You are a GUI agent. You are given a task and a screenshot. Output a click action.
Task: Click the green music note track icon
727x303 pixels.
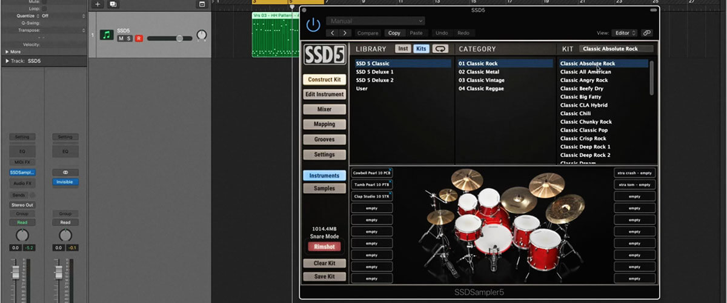pyautogui.click(x=107, y=35)
